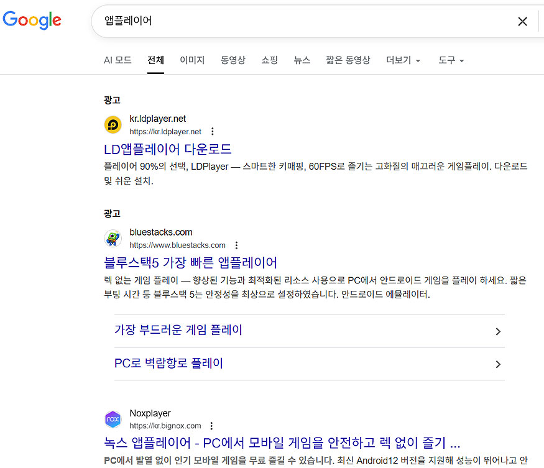This screenshot has width=544, height=468.
Task: Expand the 가장 부드러운 게임 플레이 sitelink chevron
Action: 498,331
